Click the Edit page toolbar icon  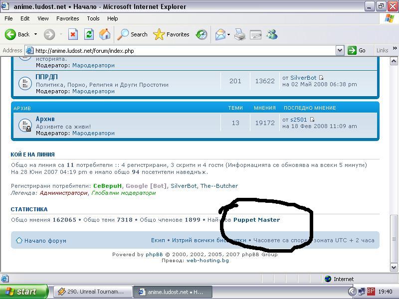tap(255, 34)
